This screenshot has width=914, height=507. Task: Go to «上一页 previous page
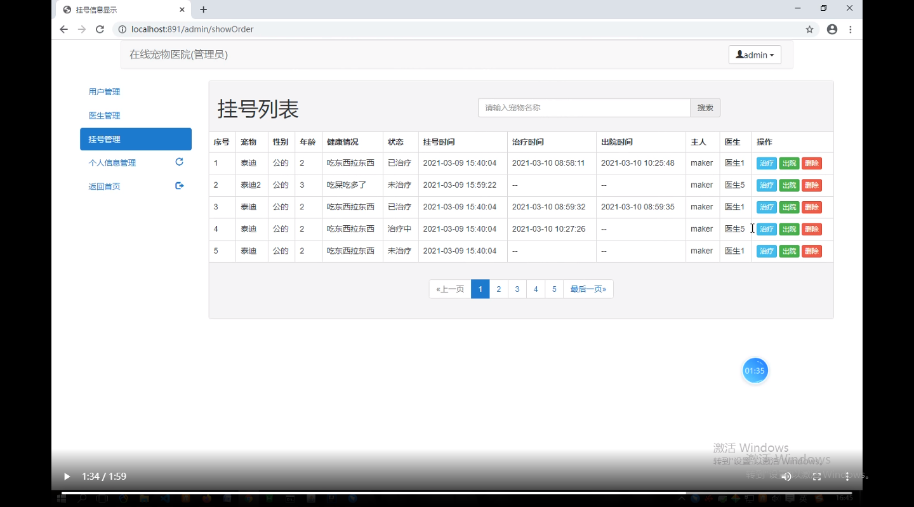pos(450,289)
